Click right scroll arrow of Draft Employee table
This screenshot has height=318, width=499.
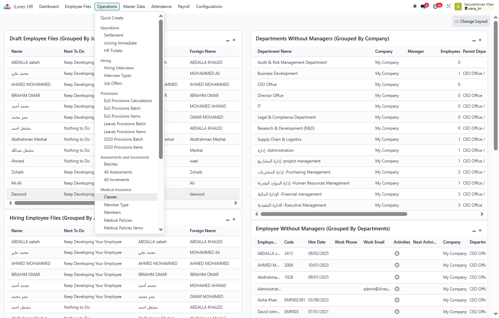coord(236,203)
